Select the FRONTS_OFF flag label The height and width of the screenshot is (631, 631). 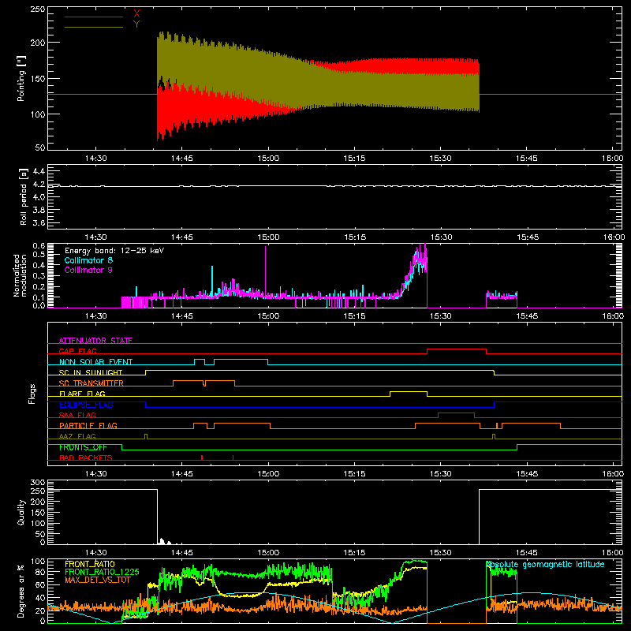point(83,447)
